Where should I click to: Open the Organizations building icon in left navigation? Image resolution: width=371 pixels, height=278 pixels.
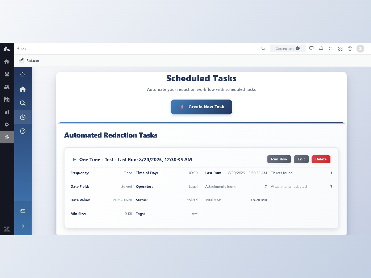pyautogui.click(x=7, y=99)
